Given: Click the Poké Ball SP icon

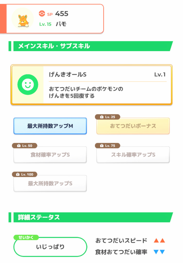Looking at the screenshot, I should [x=42, y=14].
